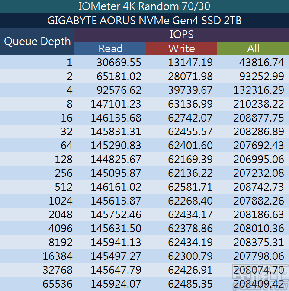Select write value 62455.57
The width and height of the screenshot is (289, 291).
(x=190, y=131)
